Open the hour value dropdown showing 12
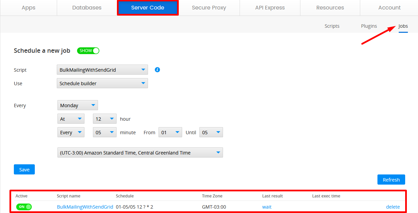418x213 pixels. click(105, 119)
